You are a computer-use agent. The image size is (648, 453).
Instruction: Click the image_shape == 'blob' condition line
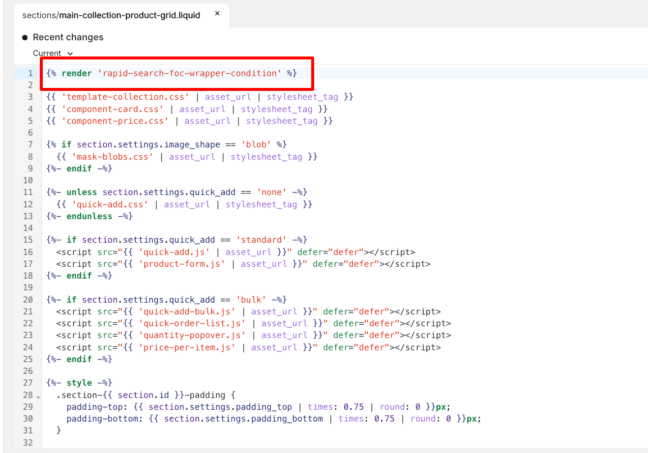tap(167, 144)
